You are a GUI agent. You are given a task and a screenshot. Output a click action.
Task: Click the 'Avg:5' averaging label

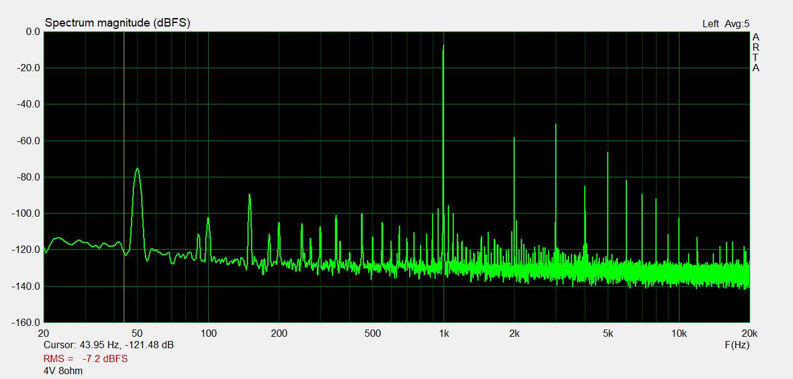coord(737,24)
